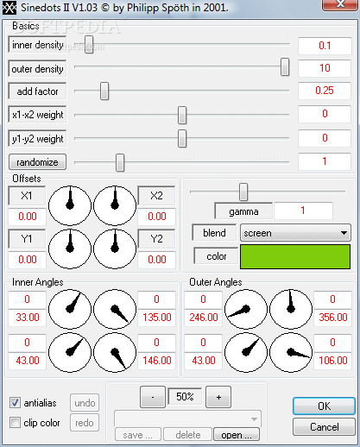360x447 pixels.
Task: Click the outer density label button
Action: 37,69
